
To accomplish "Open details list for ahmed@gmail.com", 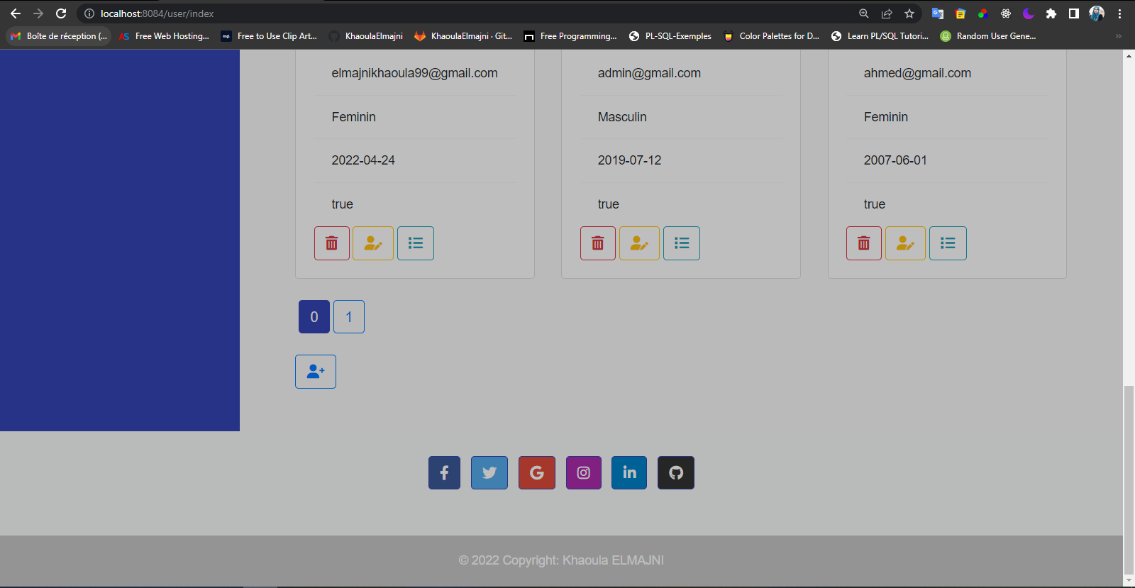I will click(948, 243).
